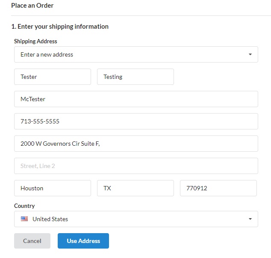
Task: Open the Shipping Address dropdown
Action: pyautogui.click(x=135, y=55)
